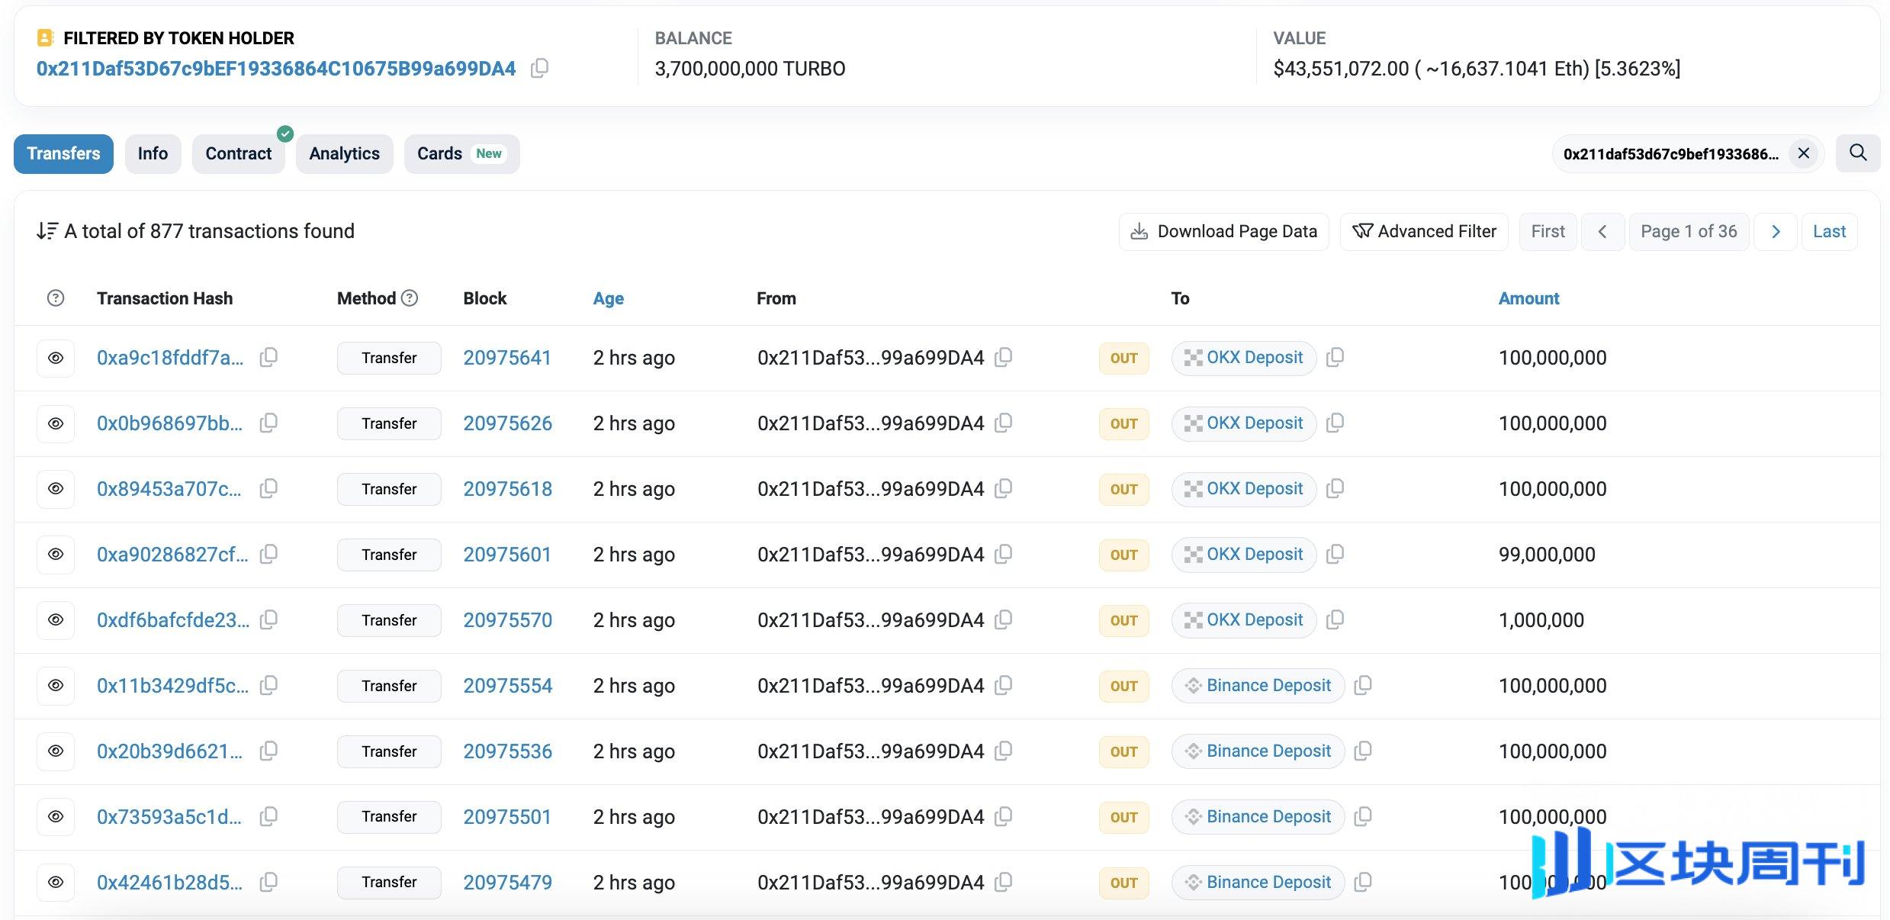The width and height of the screenshot is (1890, 920).
Task: Click Method column help icon
Action: coord(410,298)
